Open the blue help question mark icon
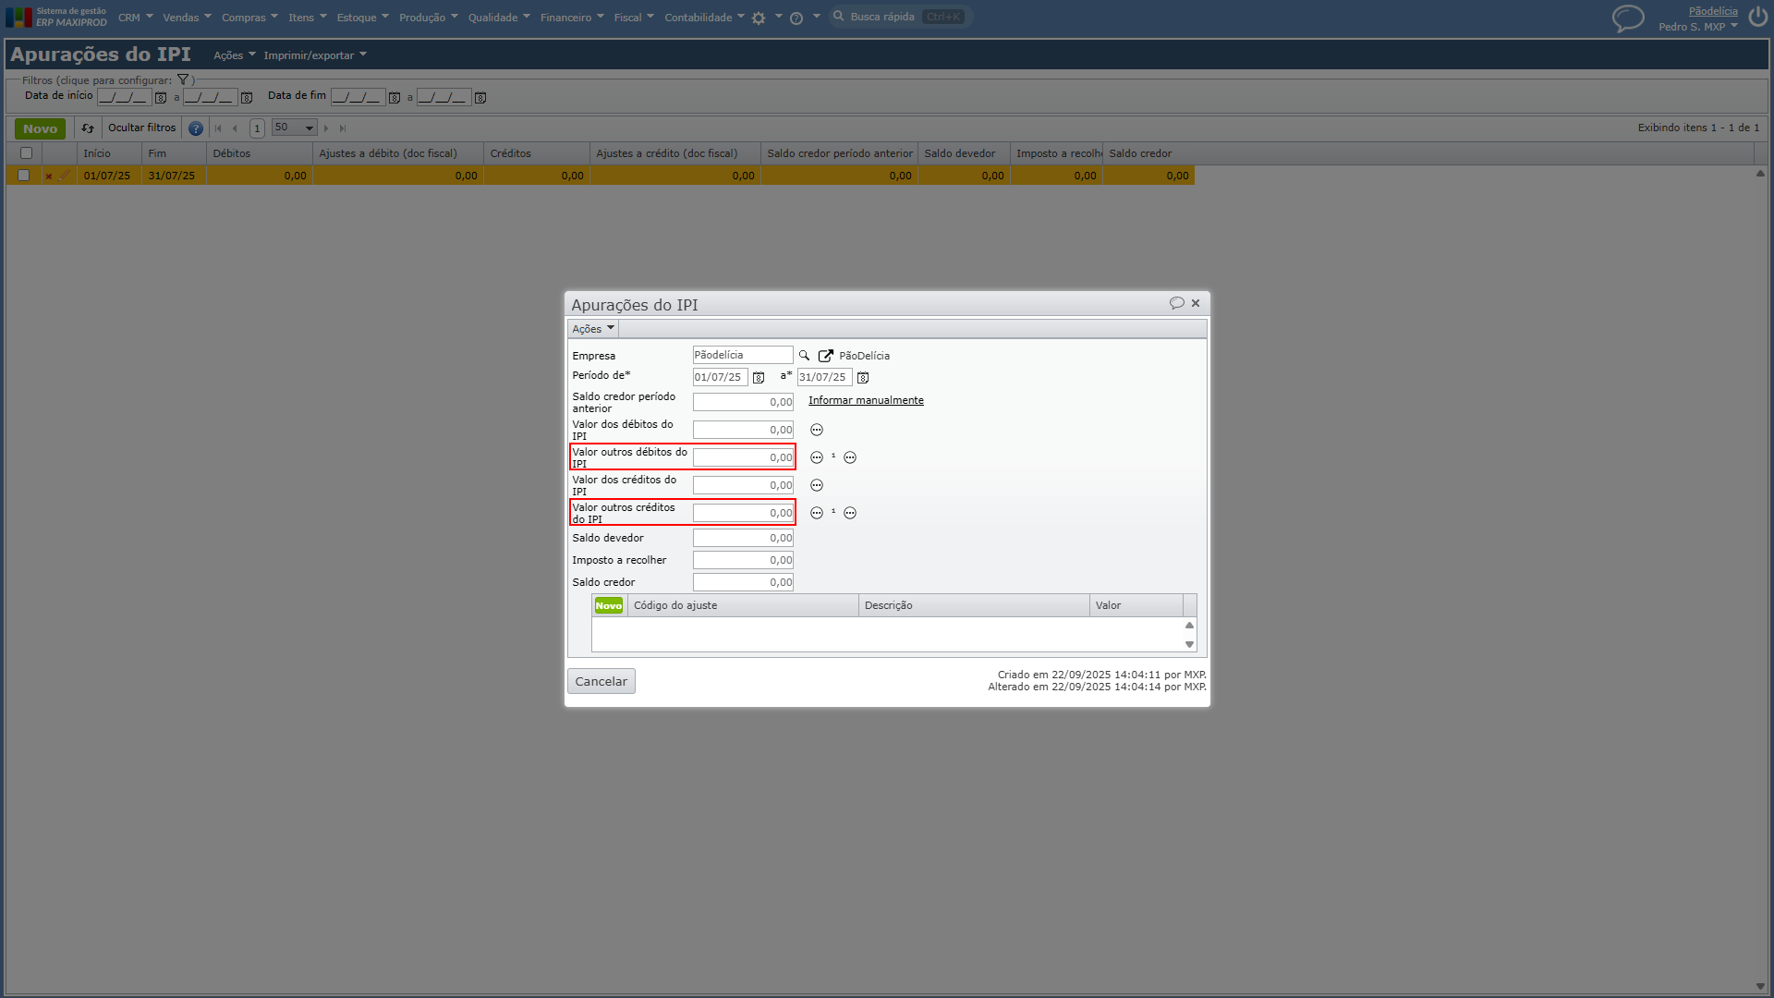Image resolution: width=1774 pixels, height=998 pixels. pyautogui.click(x=196, y=128)
